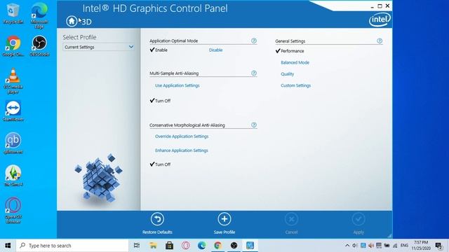
Task: Click the Intel logo
Action: 380,20
